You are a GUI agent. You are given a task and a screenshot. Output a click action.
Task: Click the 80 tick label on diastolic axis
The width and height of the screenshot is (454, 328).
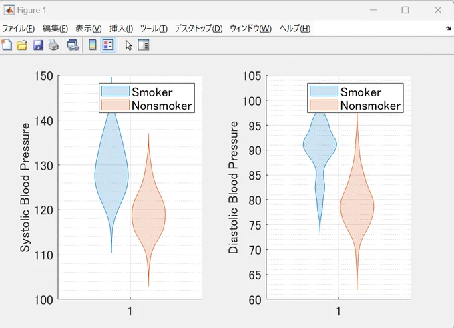point(255,200)
